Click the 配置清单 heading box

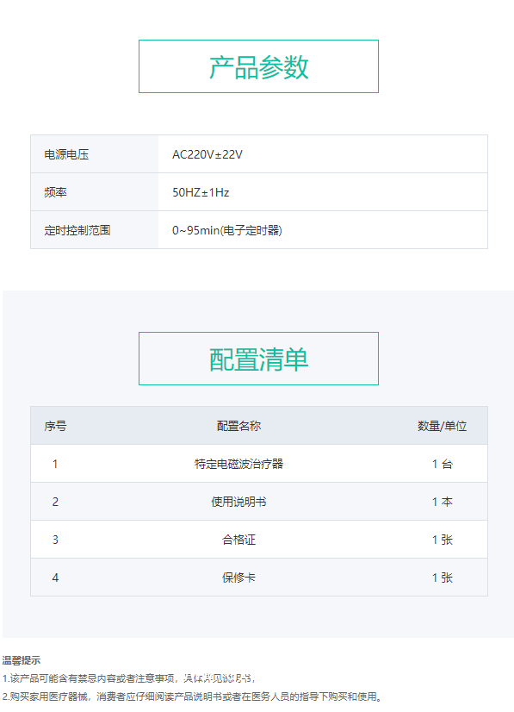(258, 359)
